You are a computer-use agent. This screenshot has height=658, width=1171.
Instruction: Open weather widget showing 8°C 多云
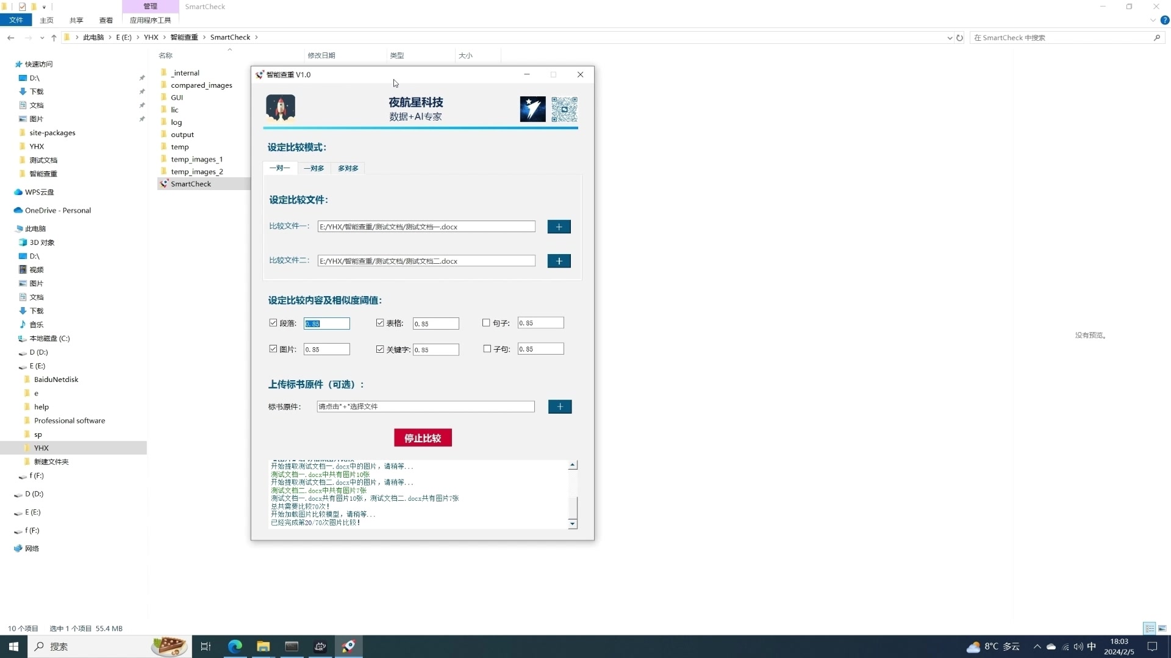pyautogui.click(x=993, y=646)
